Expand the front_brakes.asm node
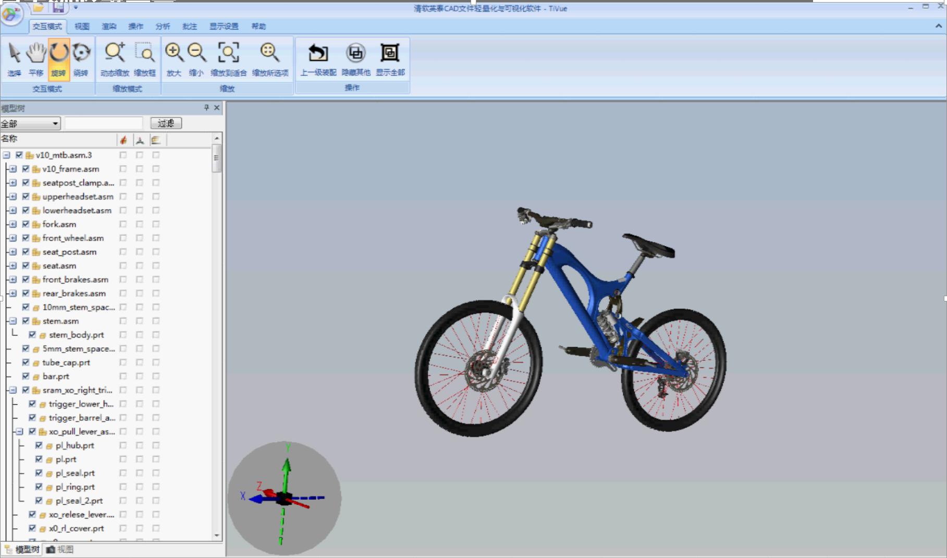The image size is (947, 558). click(13, 280)
